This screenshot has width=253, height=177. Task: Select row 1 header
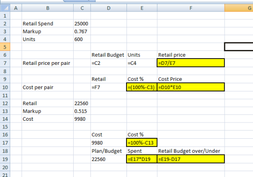pyautogui.click(x=5, y=16)
